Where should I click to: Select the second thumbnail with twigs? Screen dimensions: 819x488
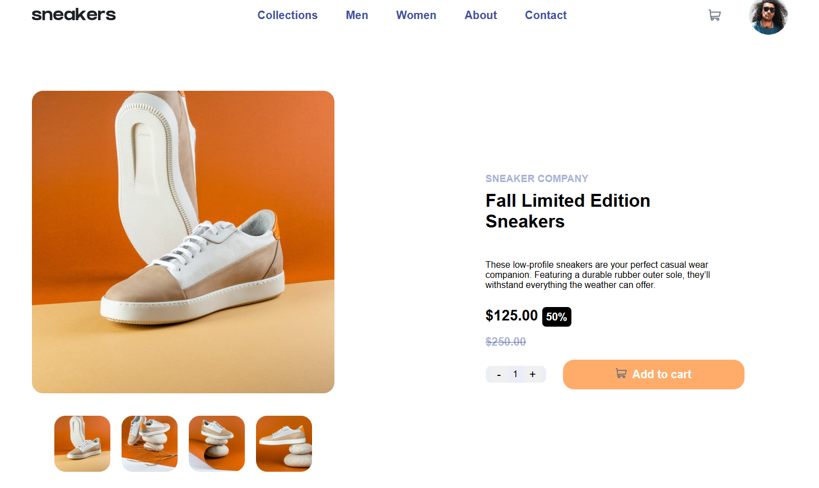150,444
